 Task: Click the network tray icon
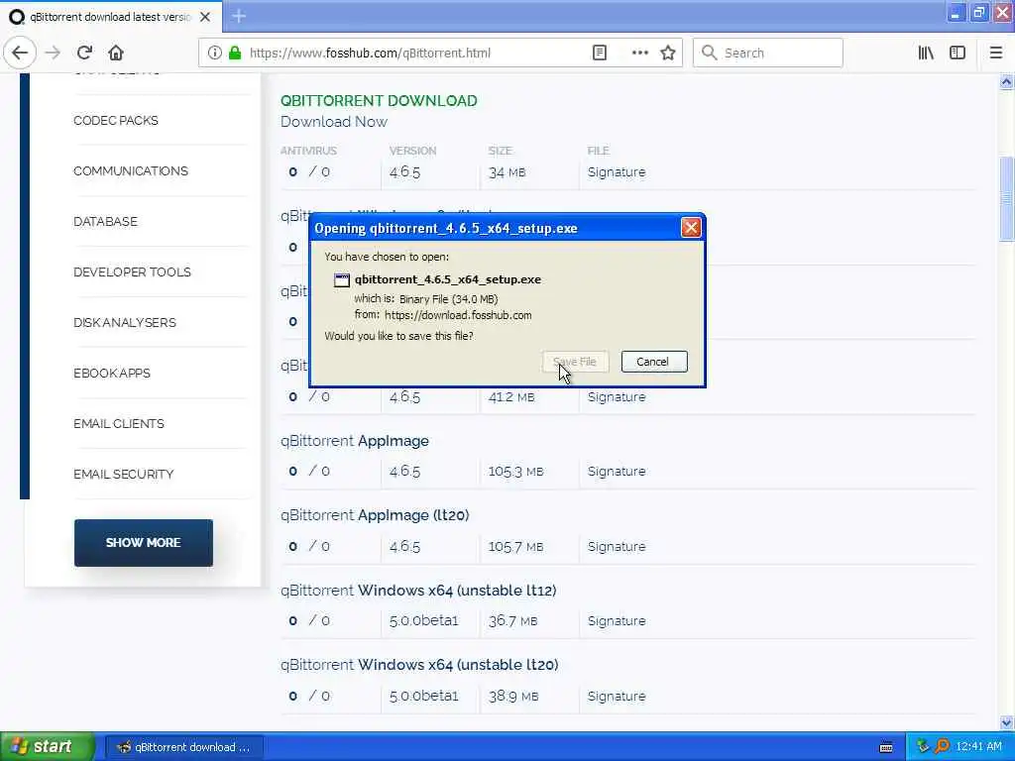point(923,747)
